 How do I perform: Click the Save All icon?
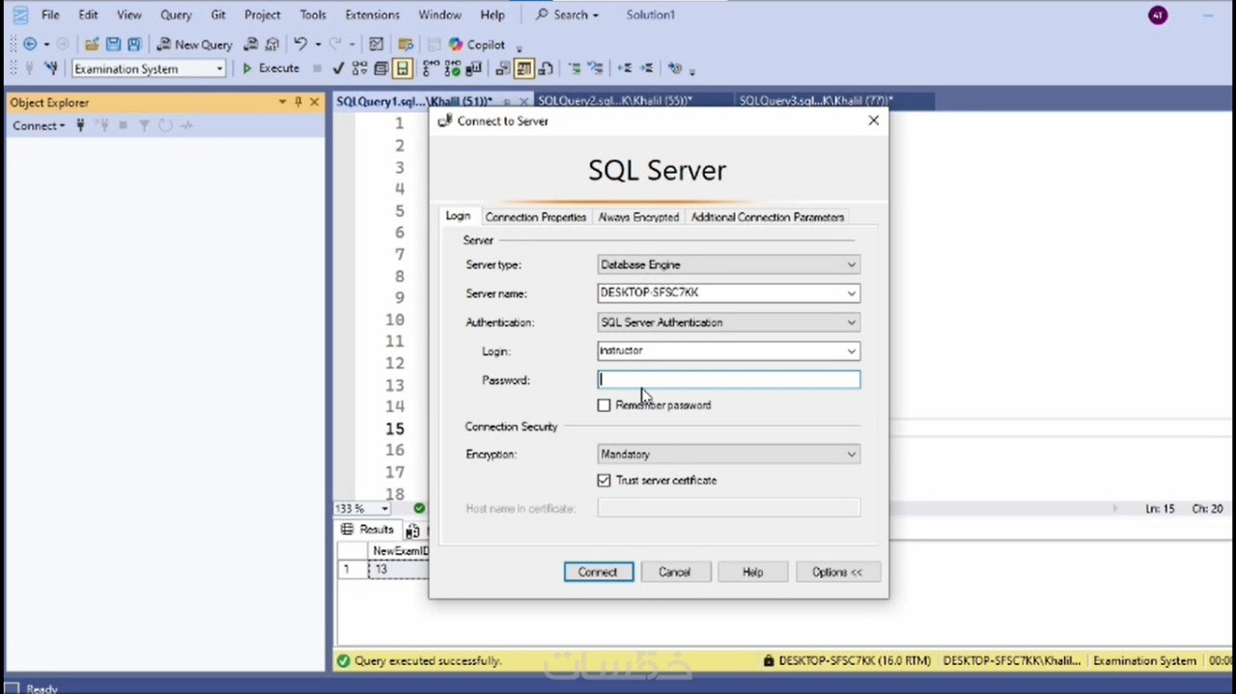pyautogui.click(x=134, y=44)
